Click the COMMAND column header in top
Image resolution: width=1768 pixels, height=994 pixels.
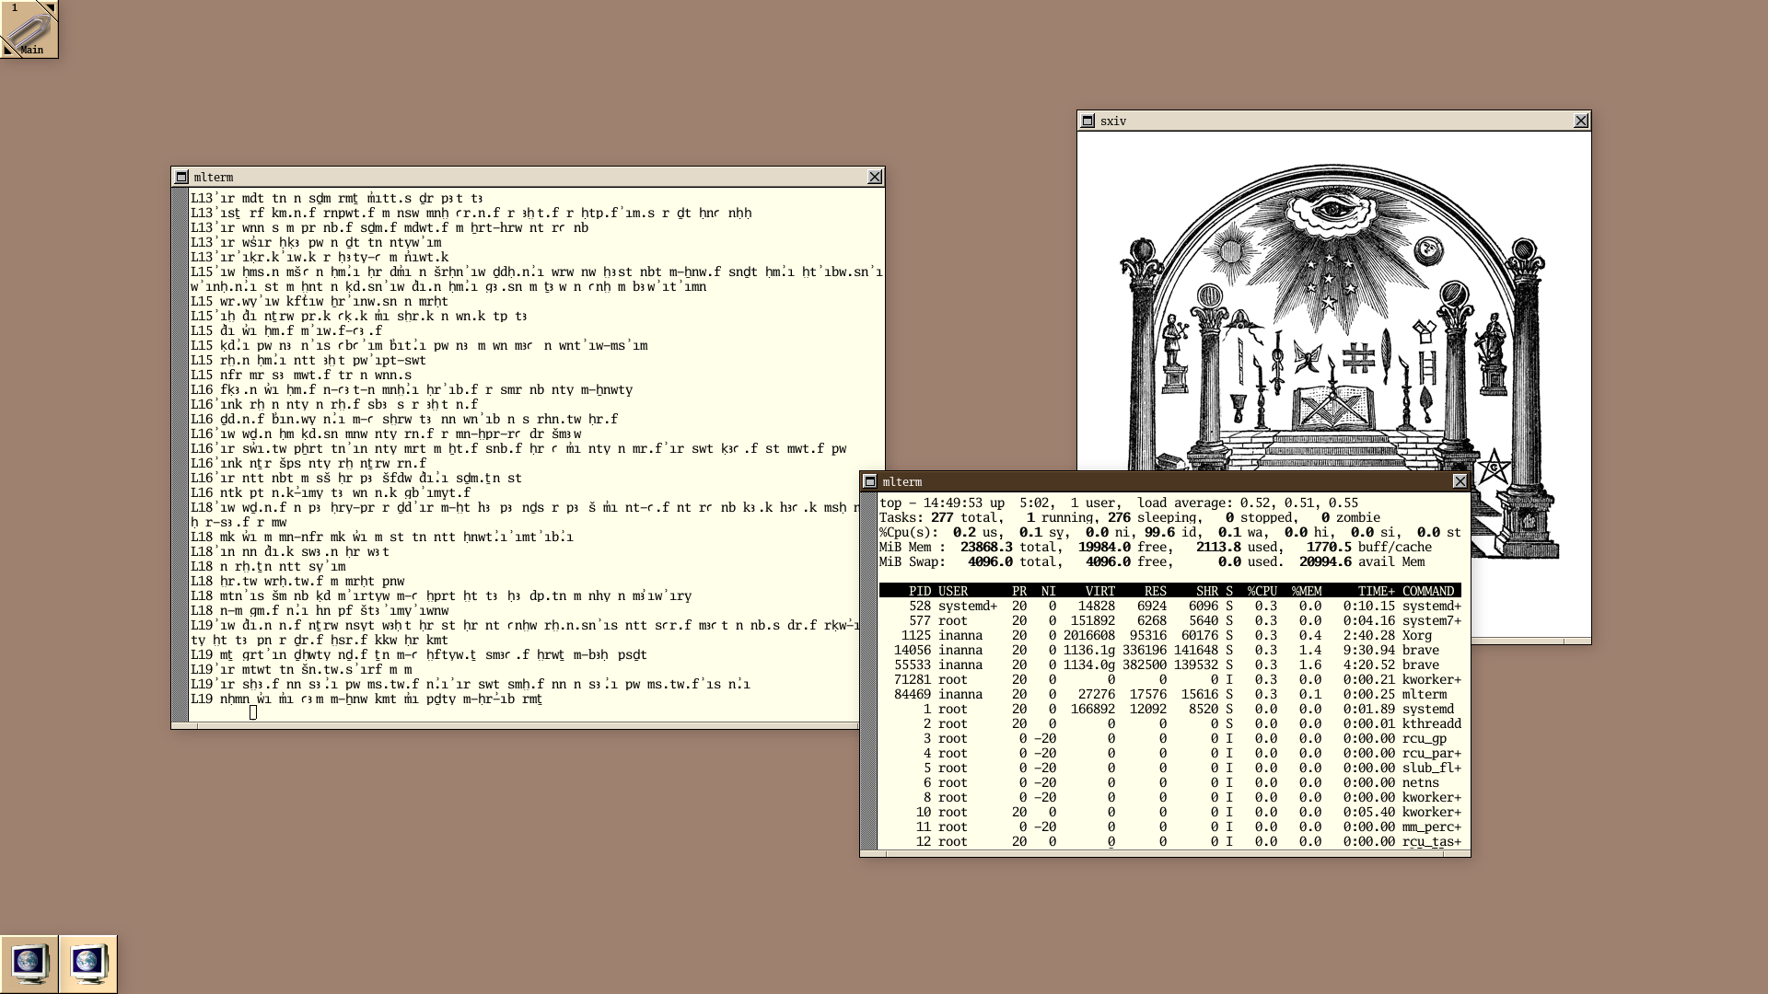[x=1427, y=591]
